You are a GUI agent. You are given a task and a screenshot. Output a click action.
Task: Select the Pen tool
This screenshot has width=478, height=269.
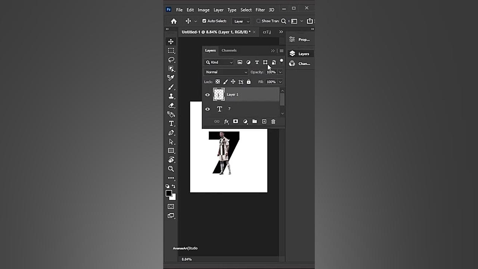tap(171, 133)
